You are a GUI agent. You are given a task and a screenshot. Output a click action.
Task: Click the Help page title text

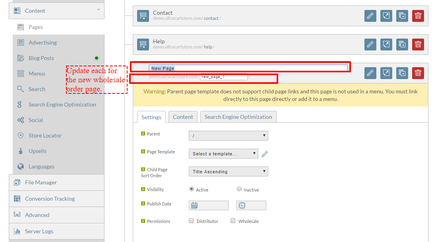(x=159, y=41)
